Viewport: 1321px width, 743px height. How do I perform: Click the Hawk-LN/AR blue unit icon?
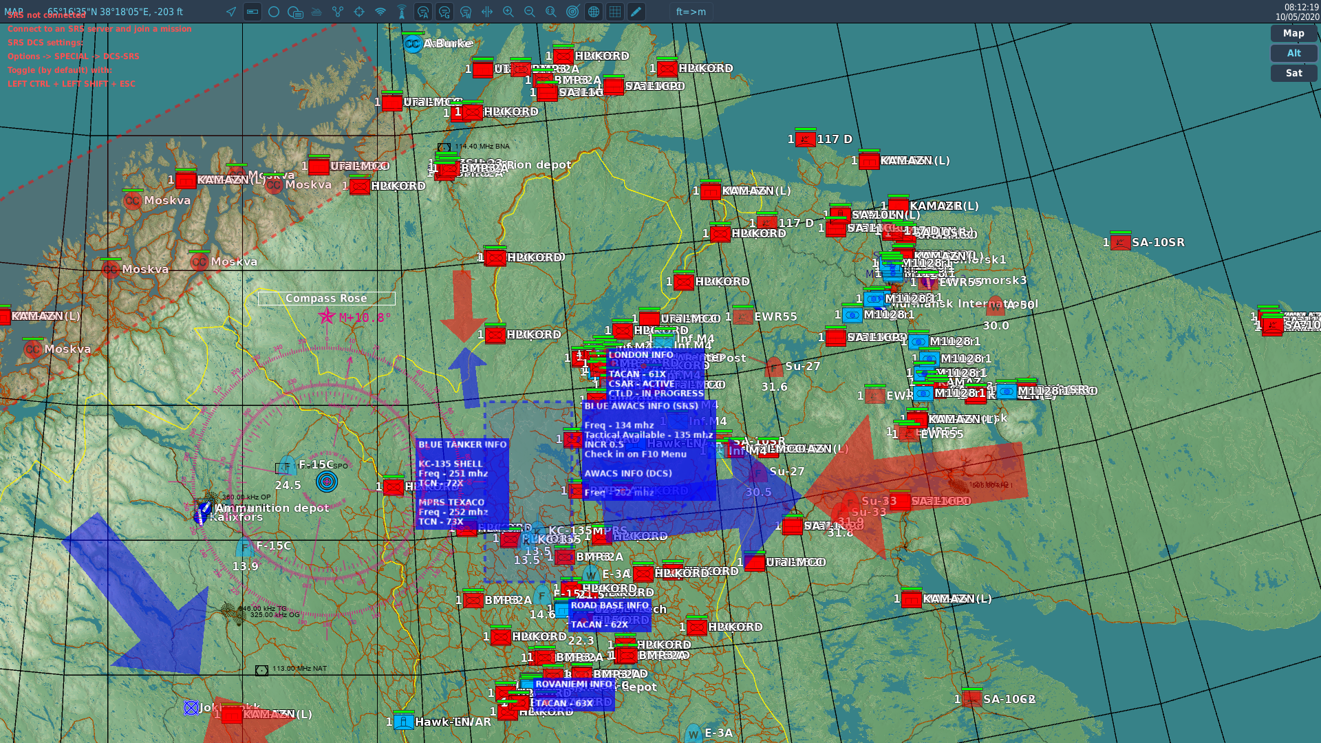[x=404, y=722]
